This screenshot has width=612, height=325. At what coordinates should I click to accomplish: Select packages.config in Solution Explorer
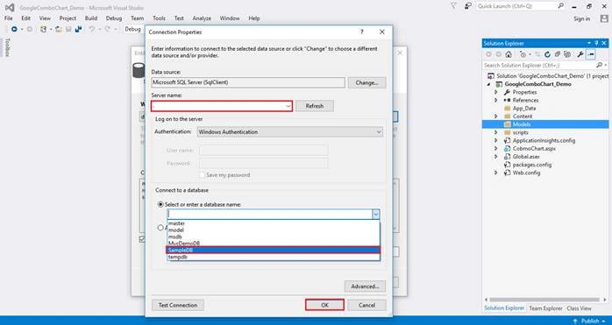coord(531,165)
